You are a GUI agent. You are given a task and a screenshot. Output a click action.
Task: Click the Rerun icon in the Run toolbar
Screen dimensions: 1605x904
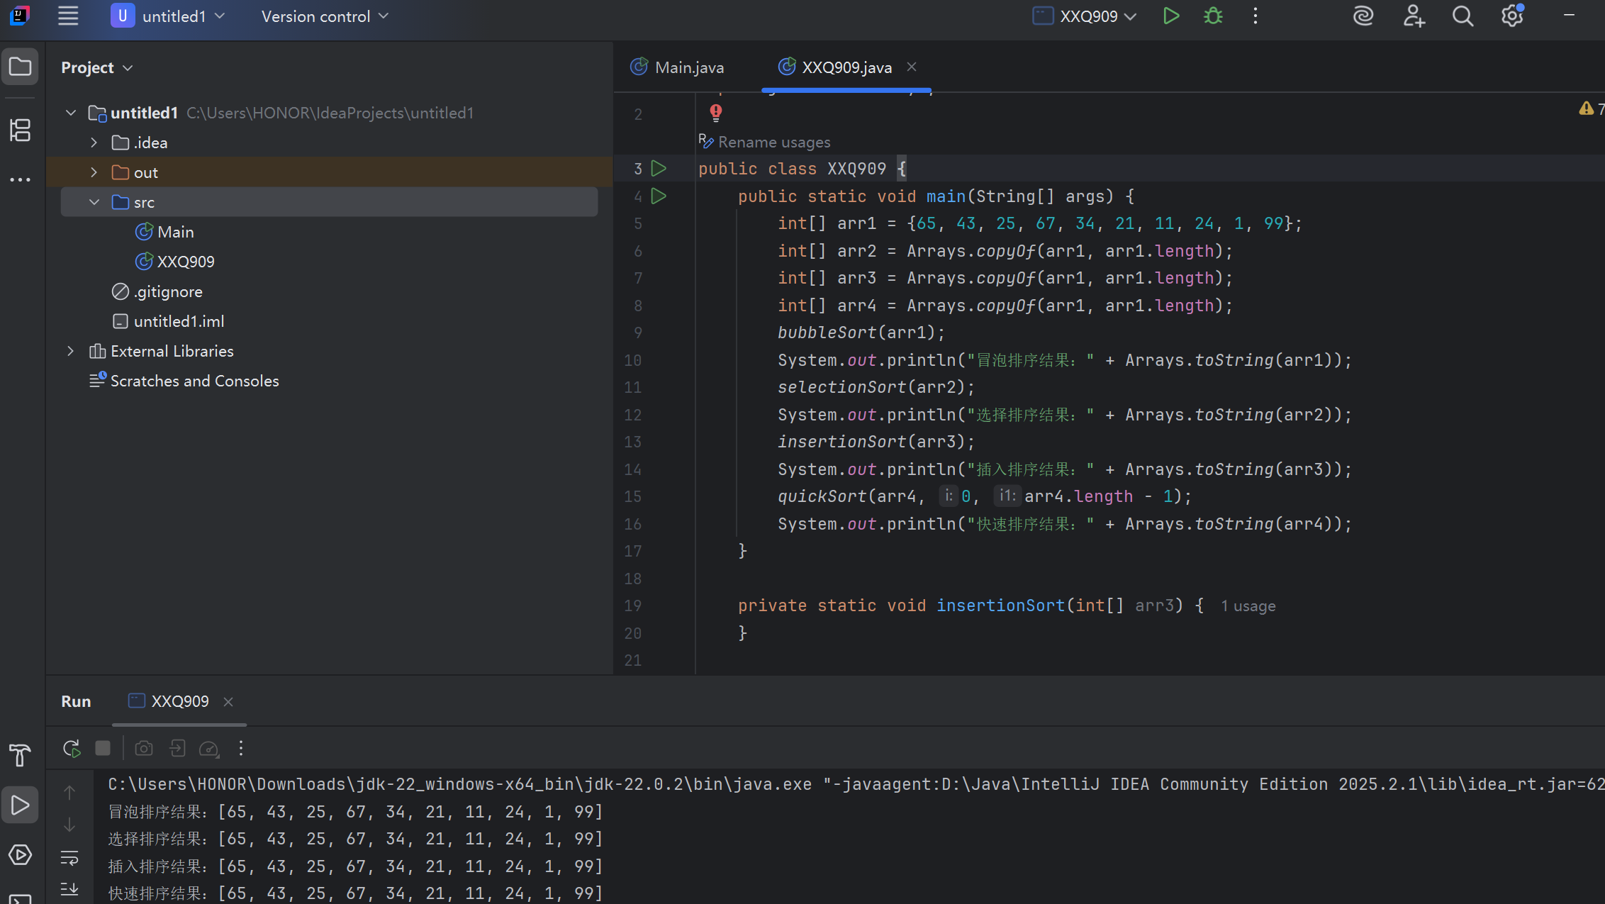coord(72,748)
